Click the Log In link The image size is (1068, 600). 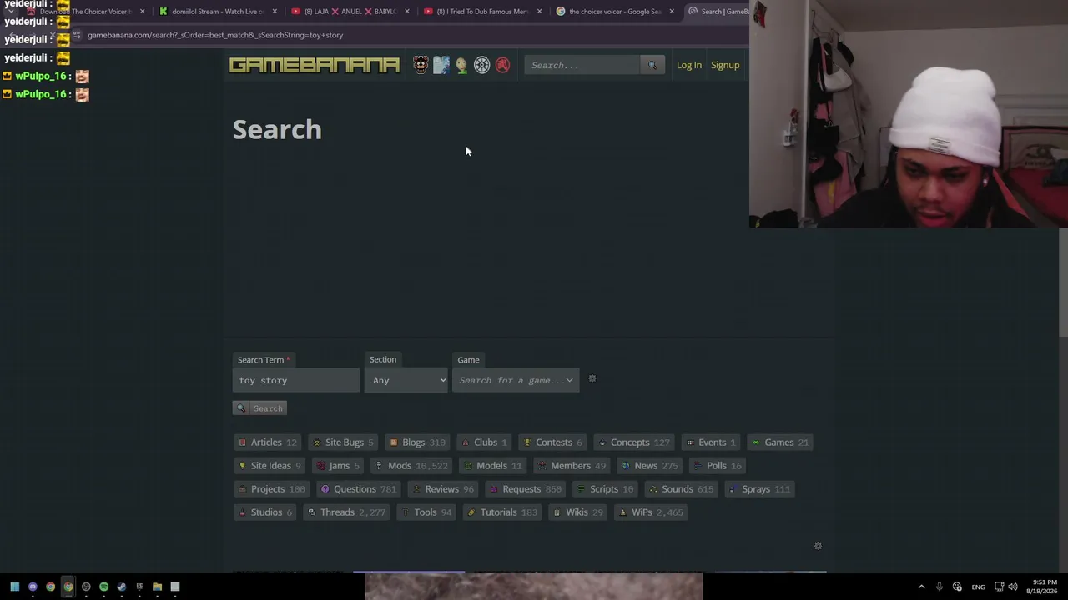[689, 65]
